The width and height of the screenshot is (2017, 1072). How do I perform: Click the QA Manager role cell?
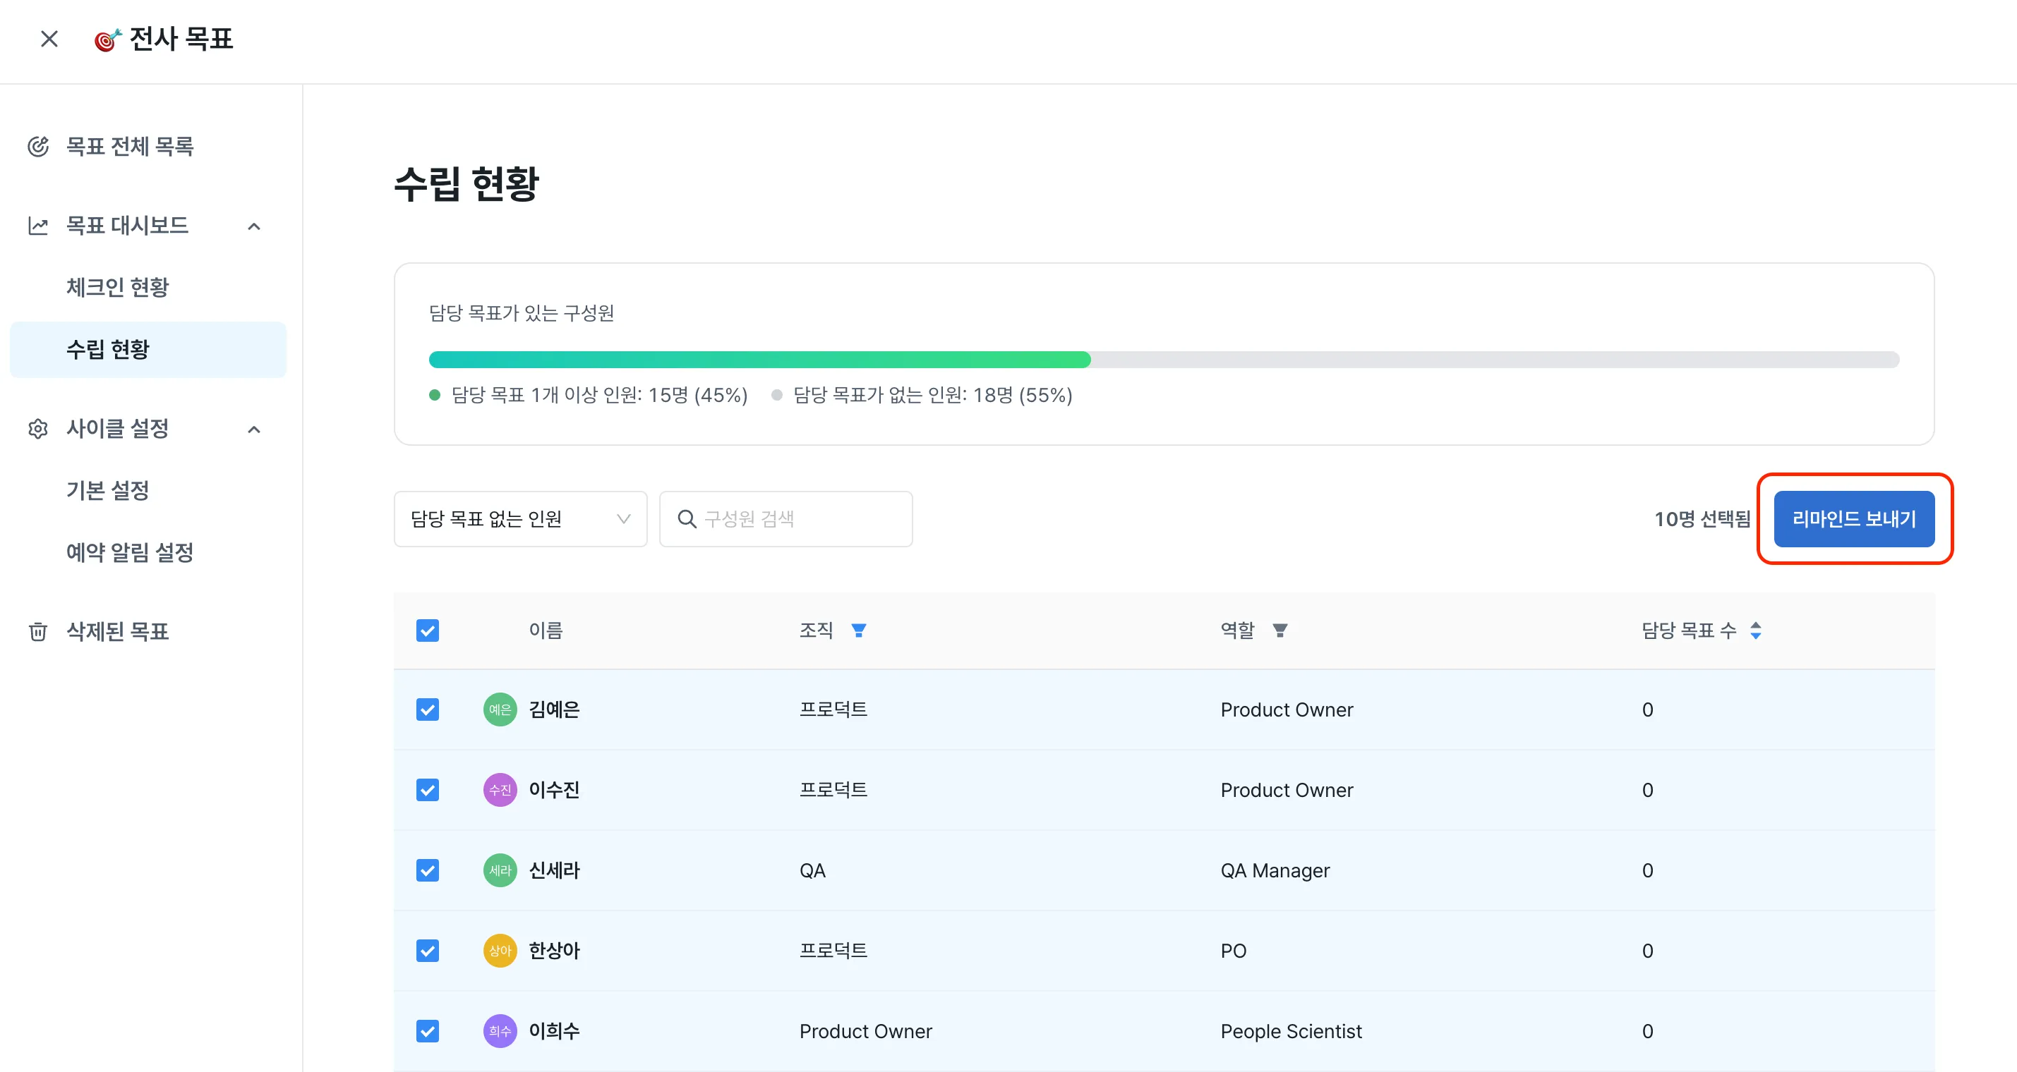click(x=1275, y=870)
